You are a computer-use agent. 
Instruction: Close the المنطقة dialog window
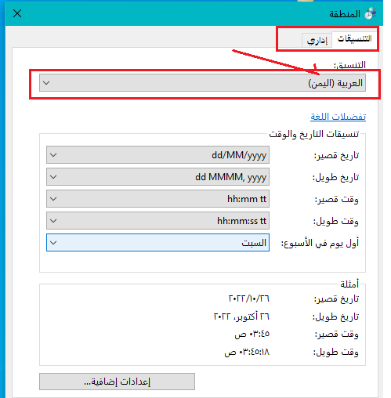click(x=17, y=13)
